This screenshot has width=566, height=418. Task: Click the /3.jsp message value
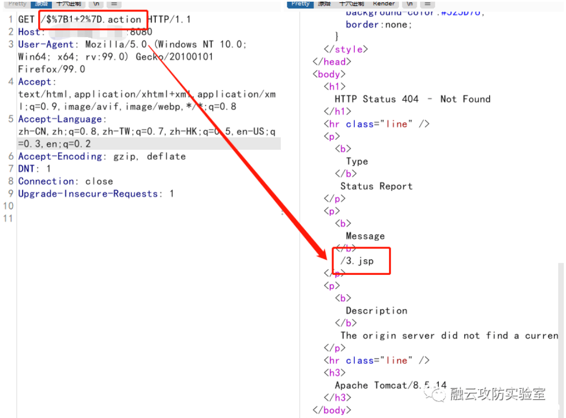357,261
